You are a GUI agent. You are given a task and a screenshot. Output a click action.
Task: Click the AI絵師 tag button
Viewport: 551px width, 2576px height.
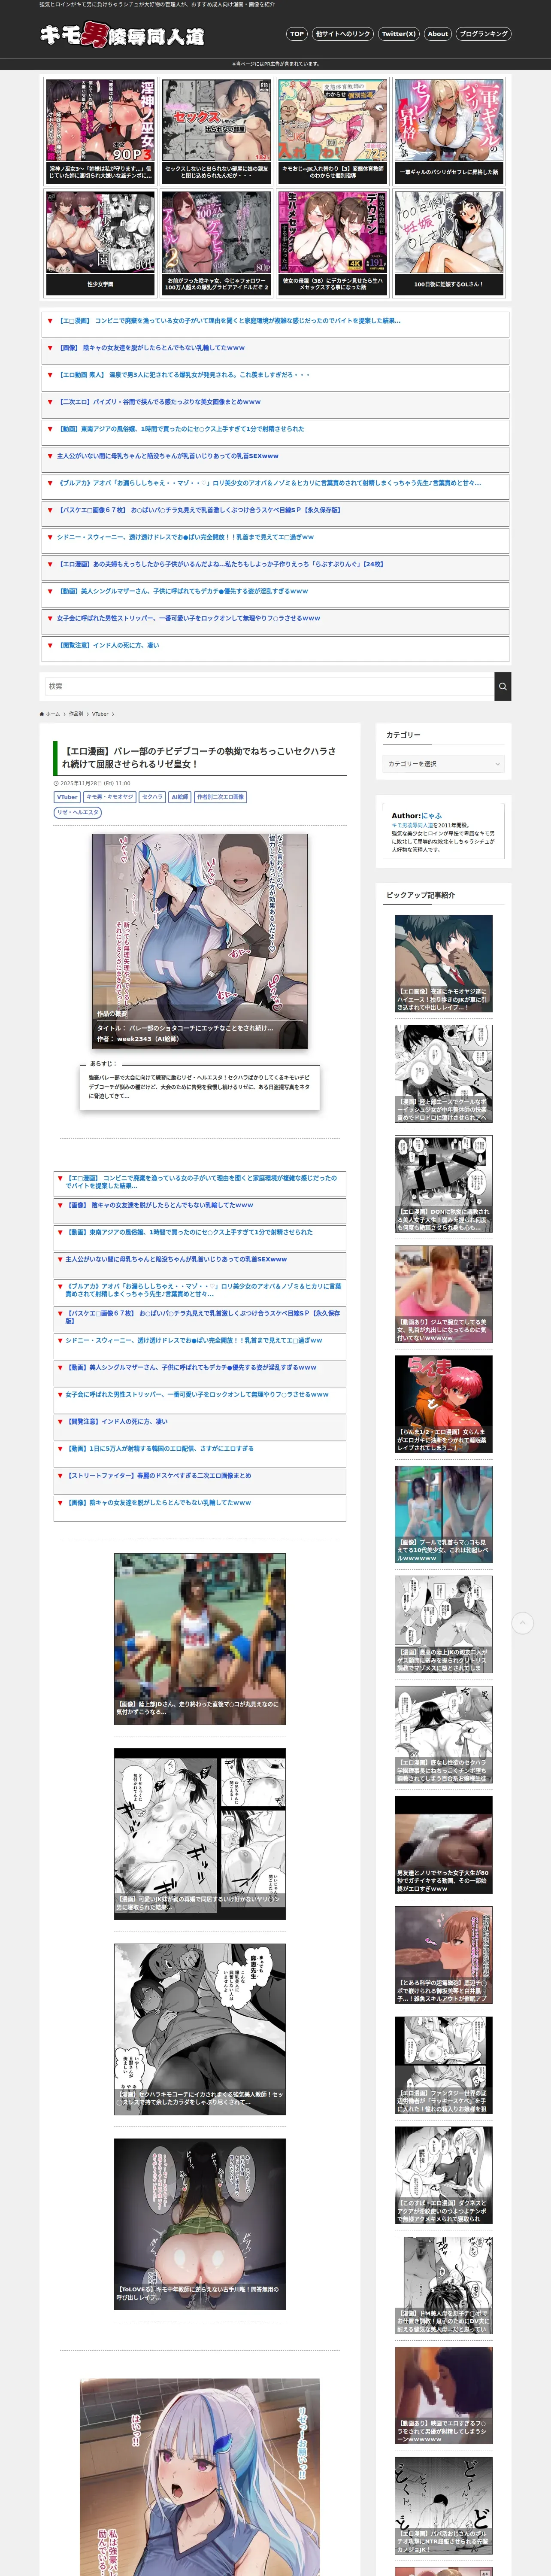coord(180,797)
